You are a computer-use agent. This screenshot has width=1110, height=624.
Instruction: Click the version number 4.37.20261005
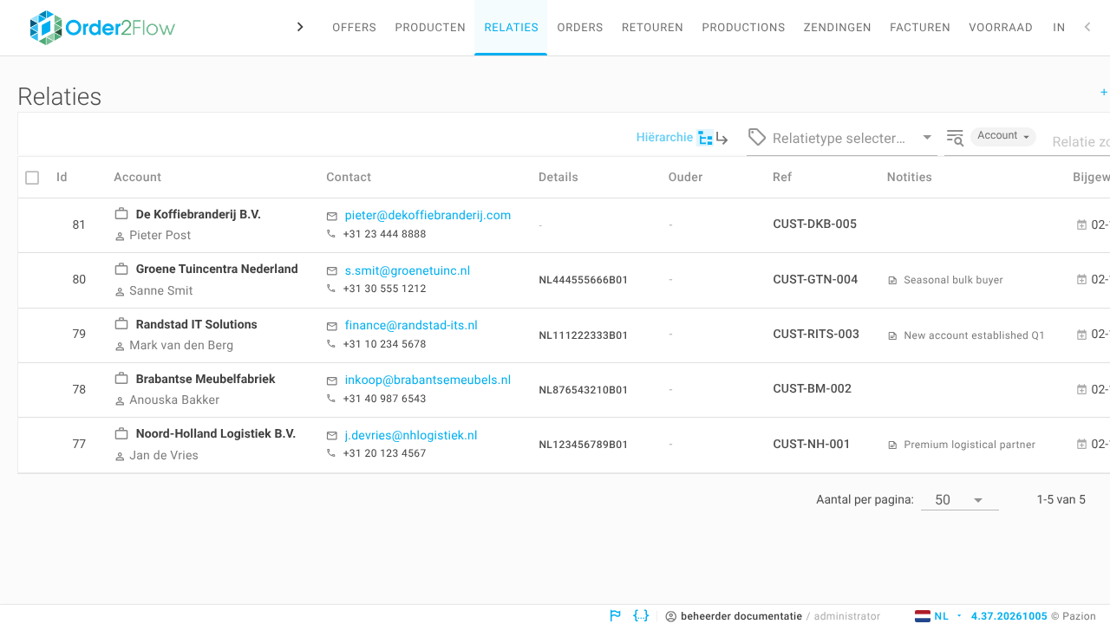click(x=1009, y=616)
